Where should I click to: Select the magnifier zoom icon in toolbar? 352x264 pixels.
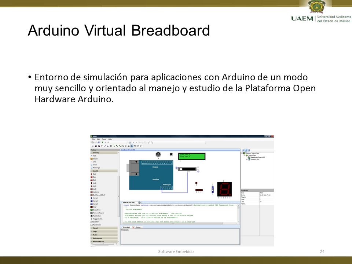click(x=114, y=146)
